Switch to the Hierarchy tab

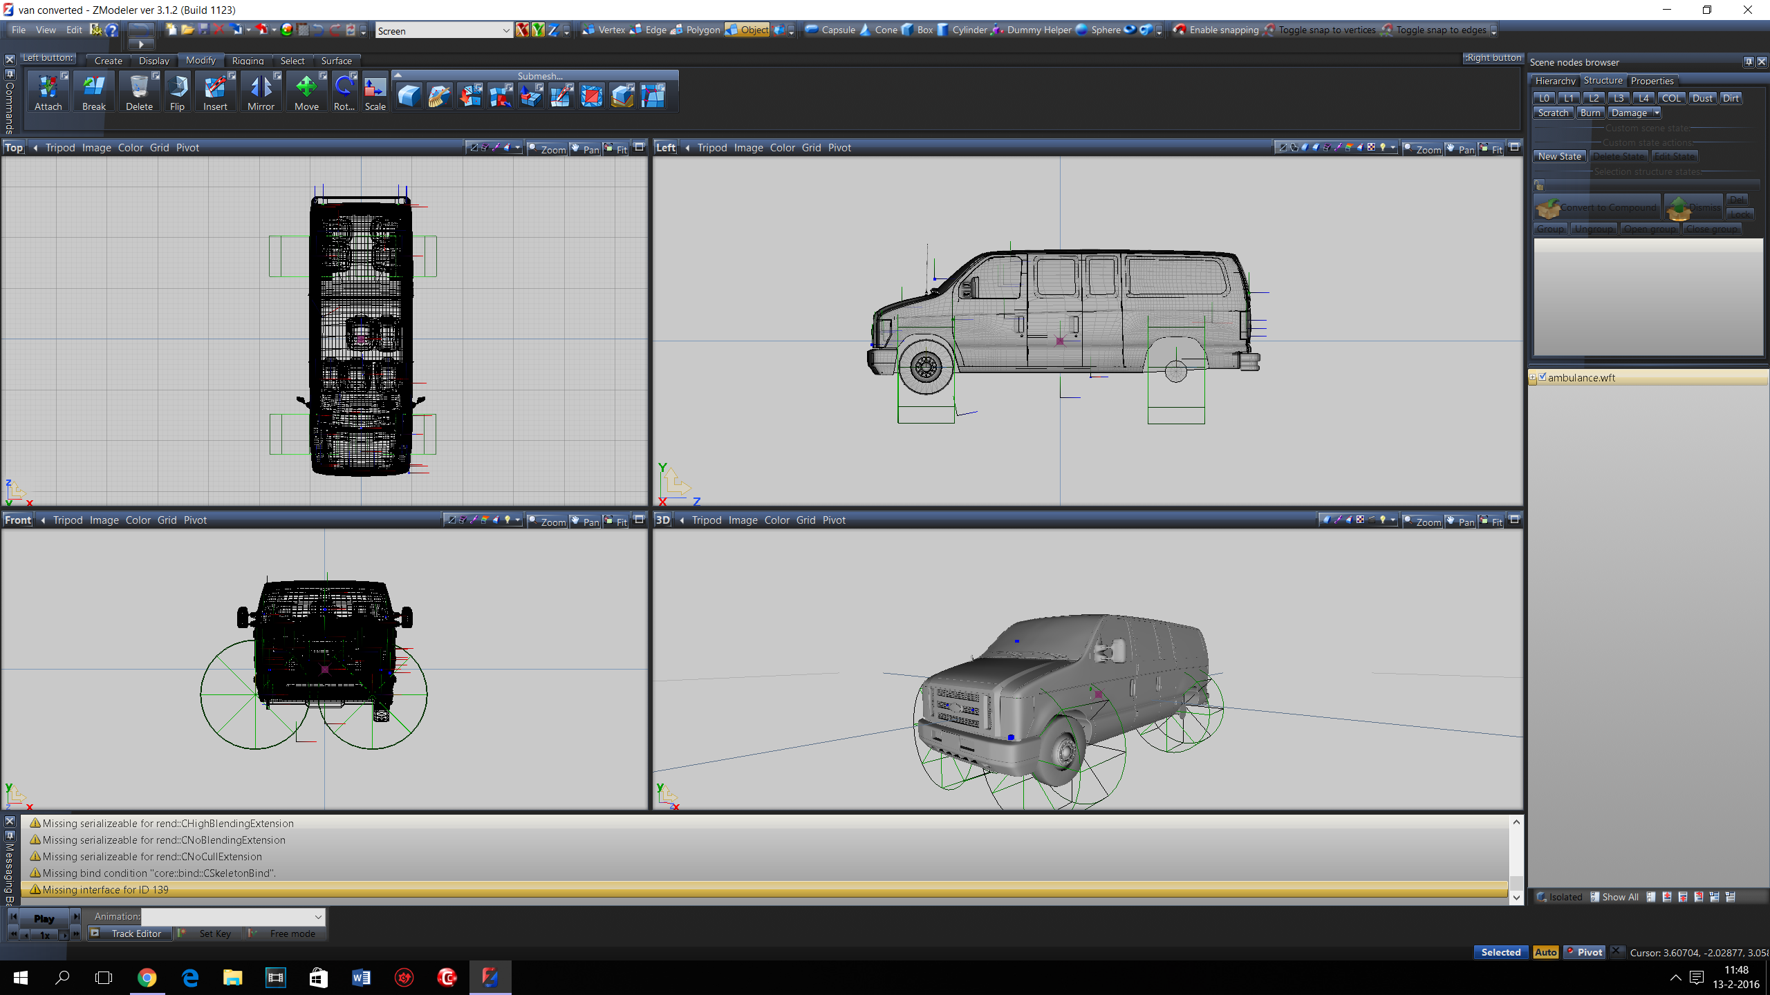1555,81
